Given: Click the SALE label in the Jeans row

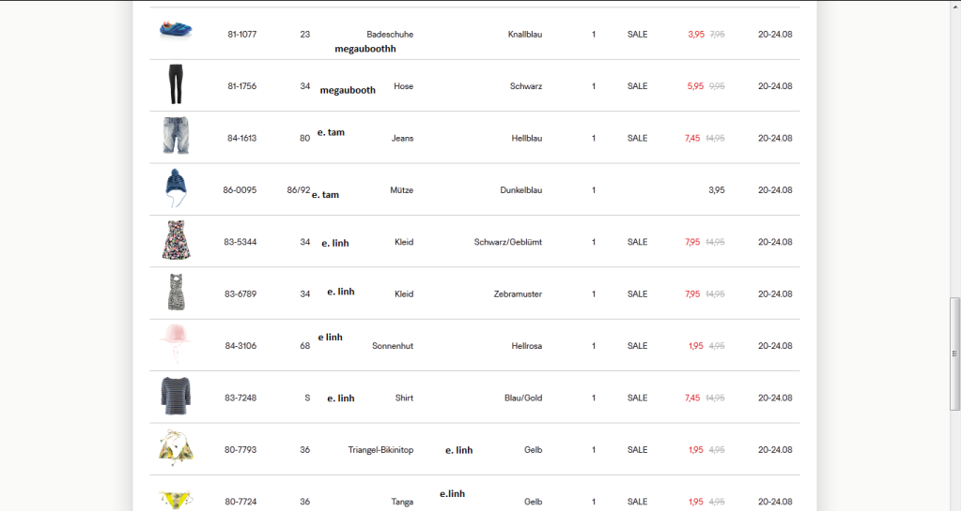Looking at the screenshot, I should pos(637,139).
